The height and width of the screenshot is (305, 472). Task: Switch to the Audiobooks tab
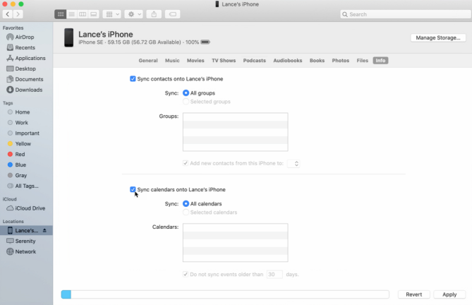287,61
